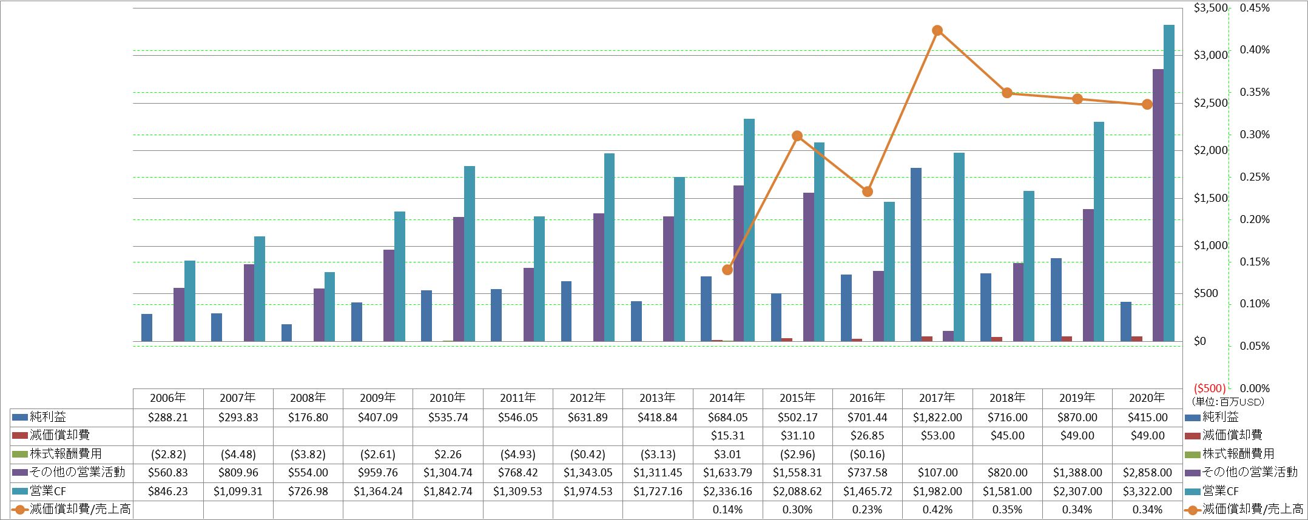
Task: Click the 2020 営業CF teal bar
Action: coord(1169,183)
